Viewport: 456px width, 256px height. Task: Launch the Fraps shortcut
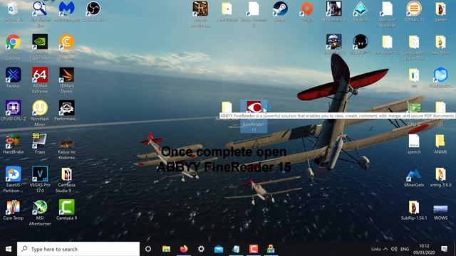pyautogui.click(x=40, y=144)
